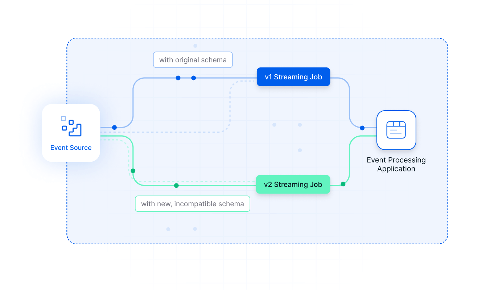486x290 pixels.
Task: Click green dot right of v2 Streaming Job
Action: coord(343,184)
